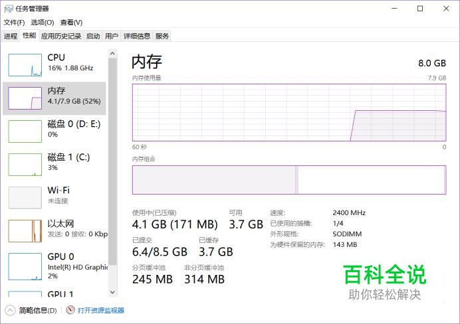The height and width of the screenshot is (324, 460).
Task: Click the 内存组合 composition bar
Action: pyautogui.click(x=289, y=180)
